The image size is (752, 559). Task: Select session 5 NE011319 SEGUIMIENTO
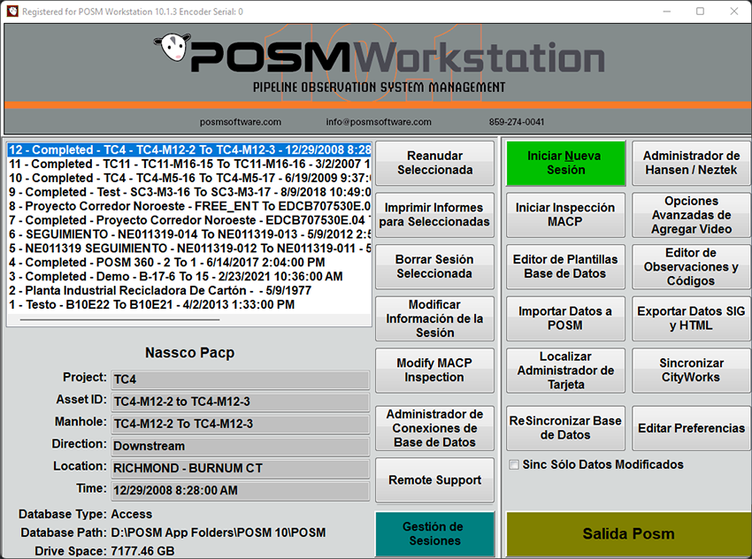(x=189, y=249)
